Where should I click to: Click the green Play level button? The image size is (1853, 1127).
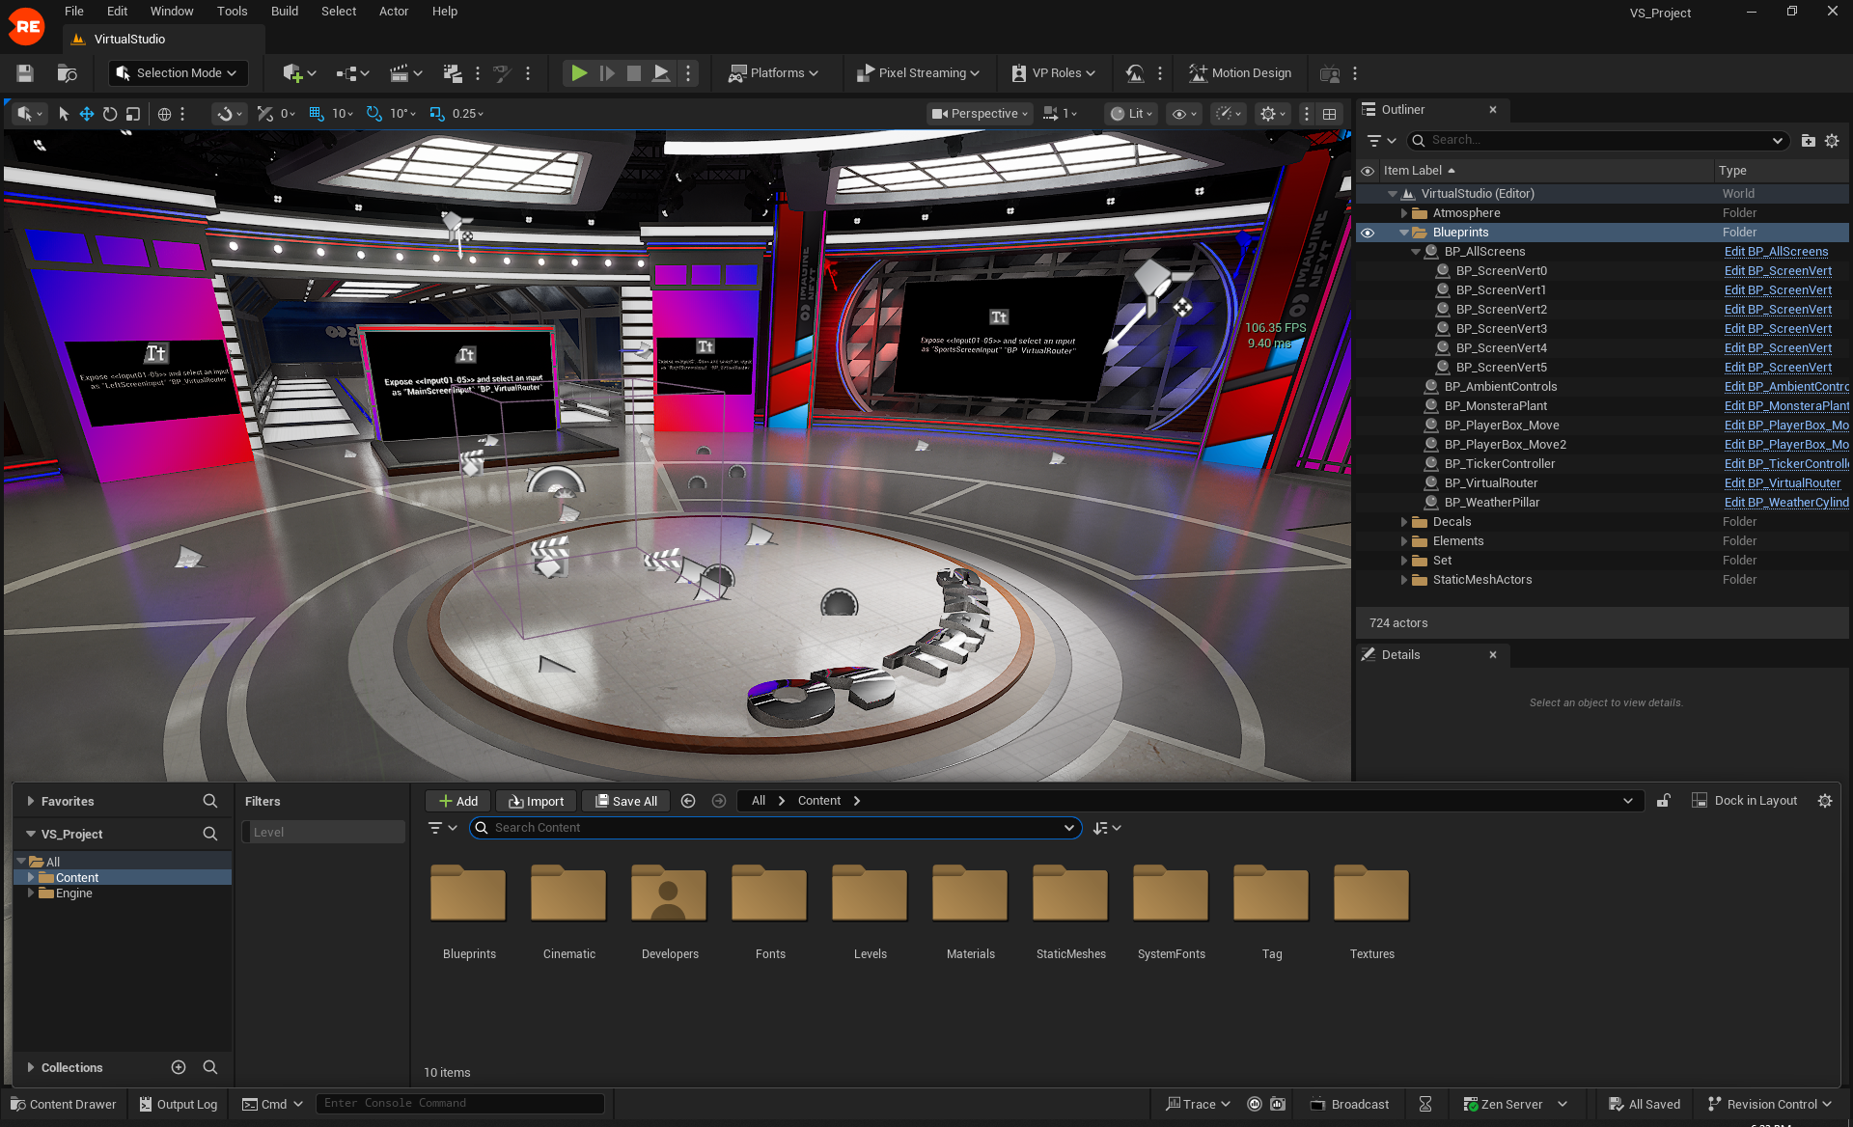[578, 73]
